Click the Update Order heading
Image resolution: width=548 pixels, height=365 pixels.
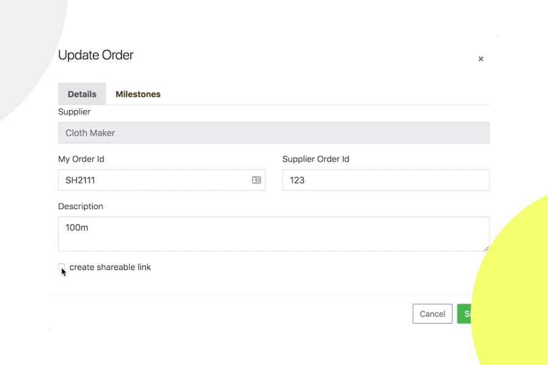pyautogui.click(x=96, y=55)
